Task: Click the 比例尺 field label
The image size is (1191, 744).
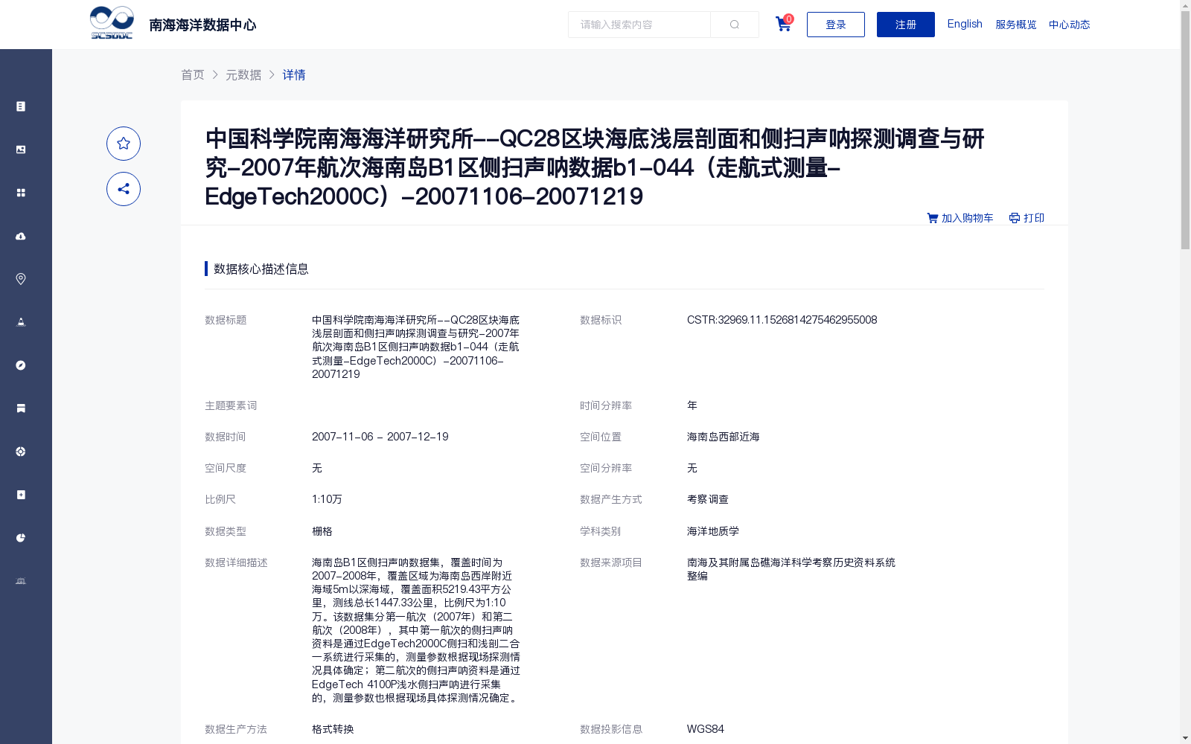Action: [220, 499]
